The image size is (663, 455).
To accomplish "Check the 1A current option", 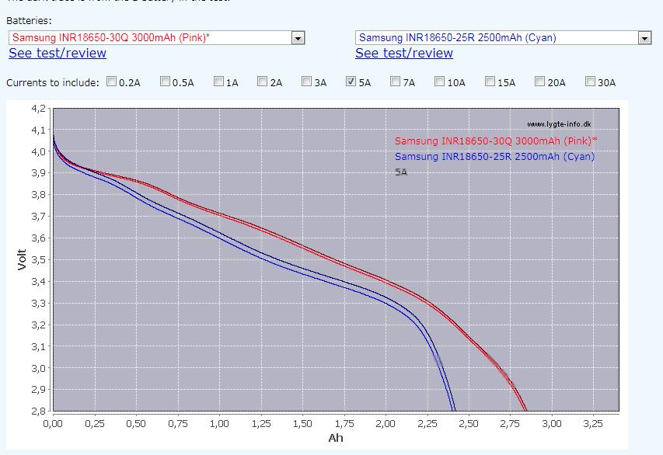I will 219,82.
